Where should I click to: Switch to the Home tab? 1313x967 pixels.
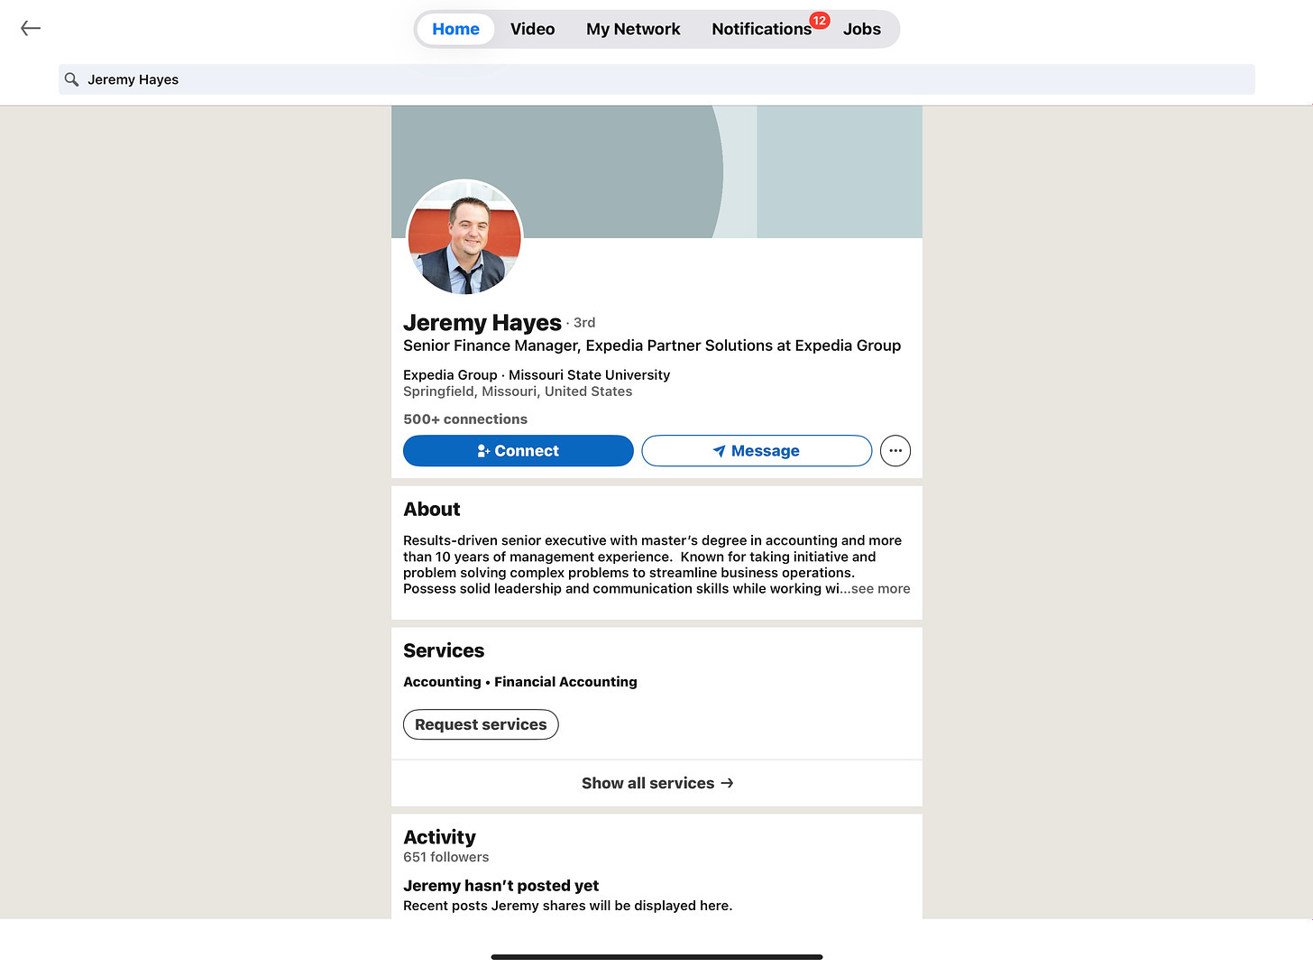[455, 29]
